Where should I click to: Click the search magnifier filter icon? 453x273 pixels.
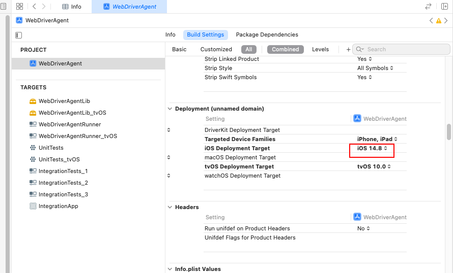click(360, 49)
